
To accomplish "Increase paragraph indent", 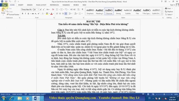I will point(74,10).
